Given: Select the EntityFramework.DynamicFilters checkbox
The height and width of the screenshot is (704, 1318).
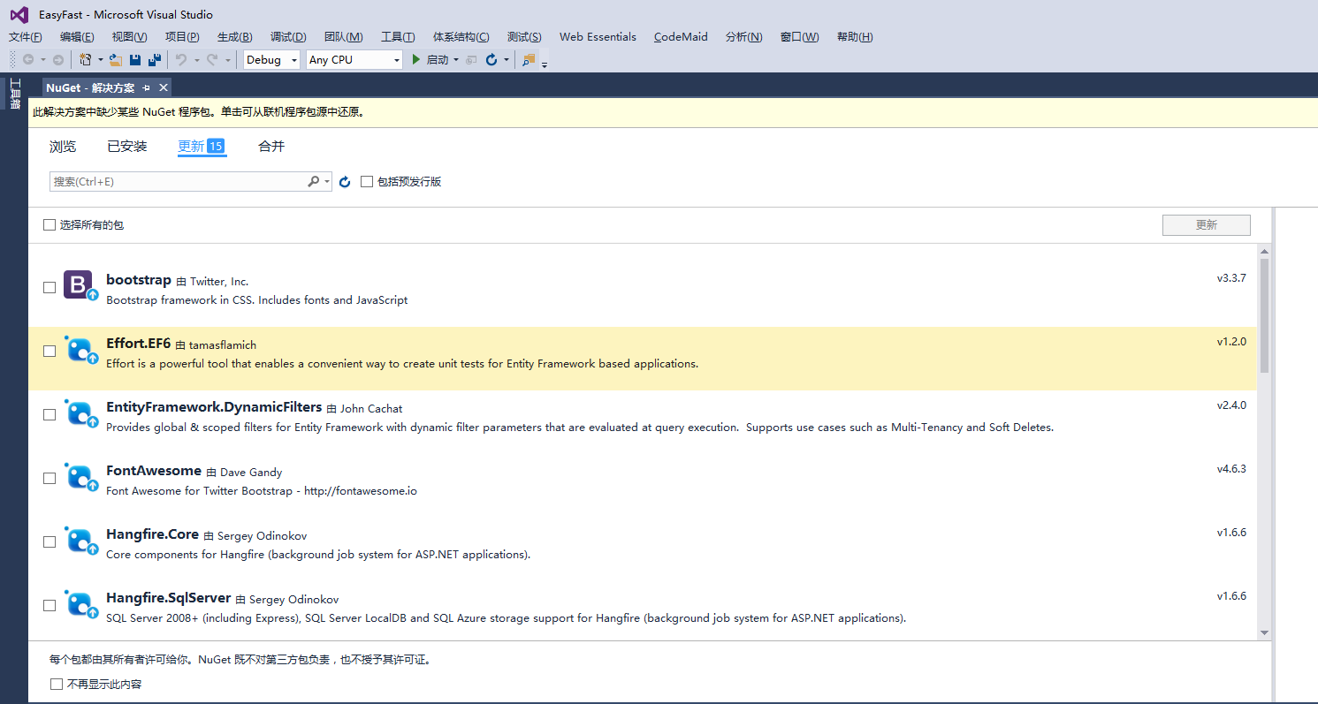Looking at the screenshot, I should pos(50,414).
